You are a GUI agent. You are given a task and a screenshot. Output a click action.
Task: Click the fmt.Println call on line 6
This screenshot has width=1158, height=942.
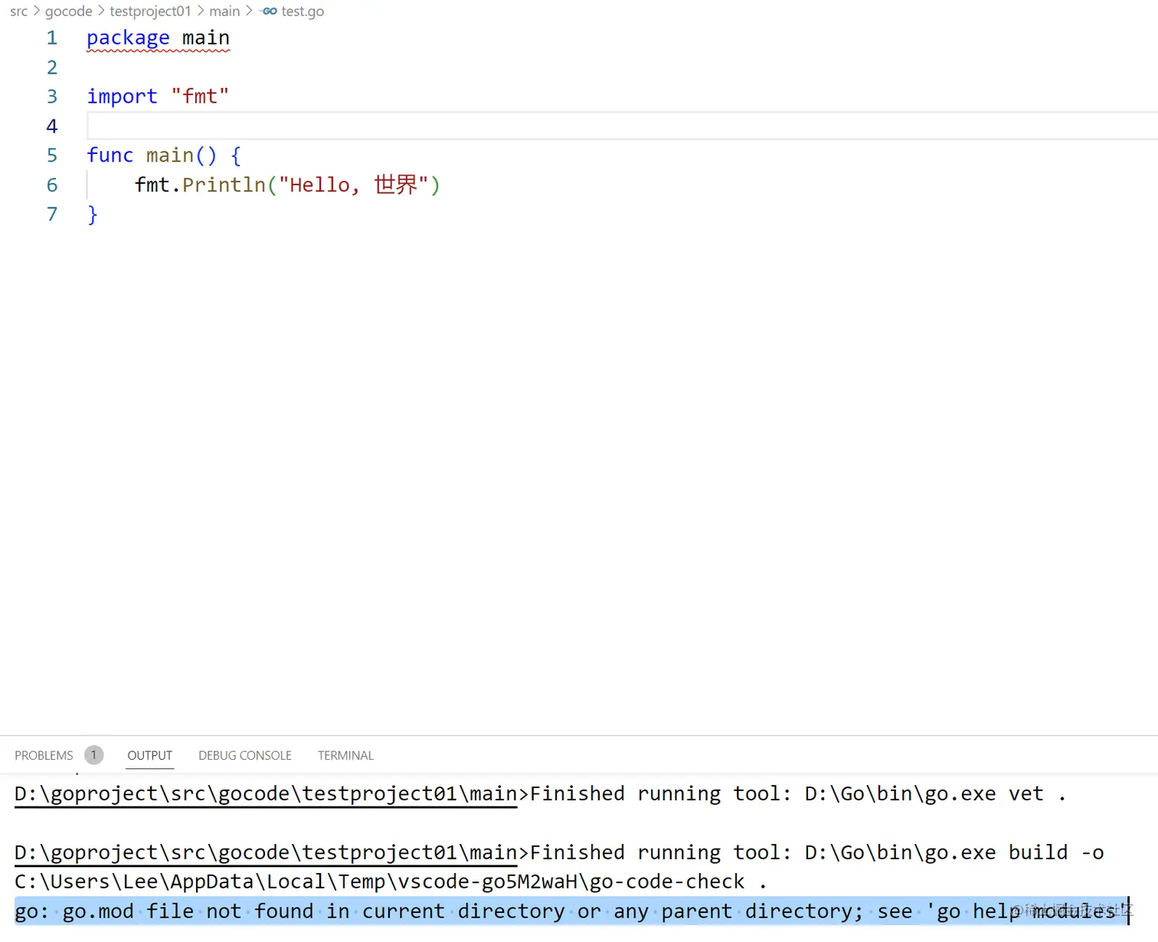click(287, 185)
